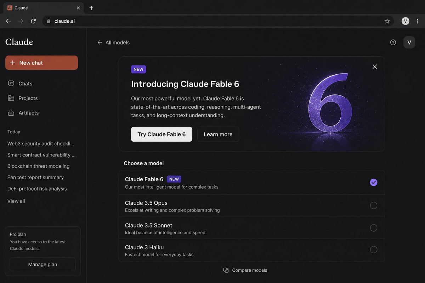Open Web3 security audit checklist chat
This screenshot has width=425, height=283.
coord(41,144)
